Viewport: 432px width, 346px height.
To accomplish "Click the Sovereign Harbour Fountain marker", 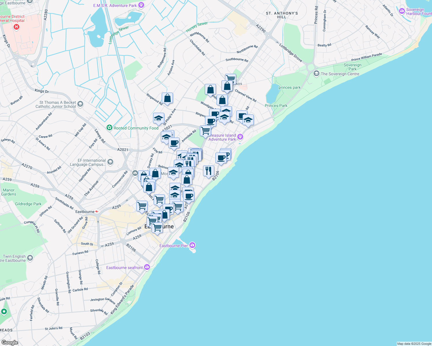I will click(x=402, y=11).
